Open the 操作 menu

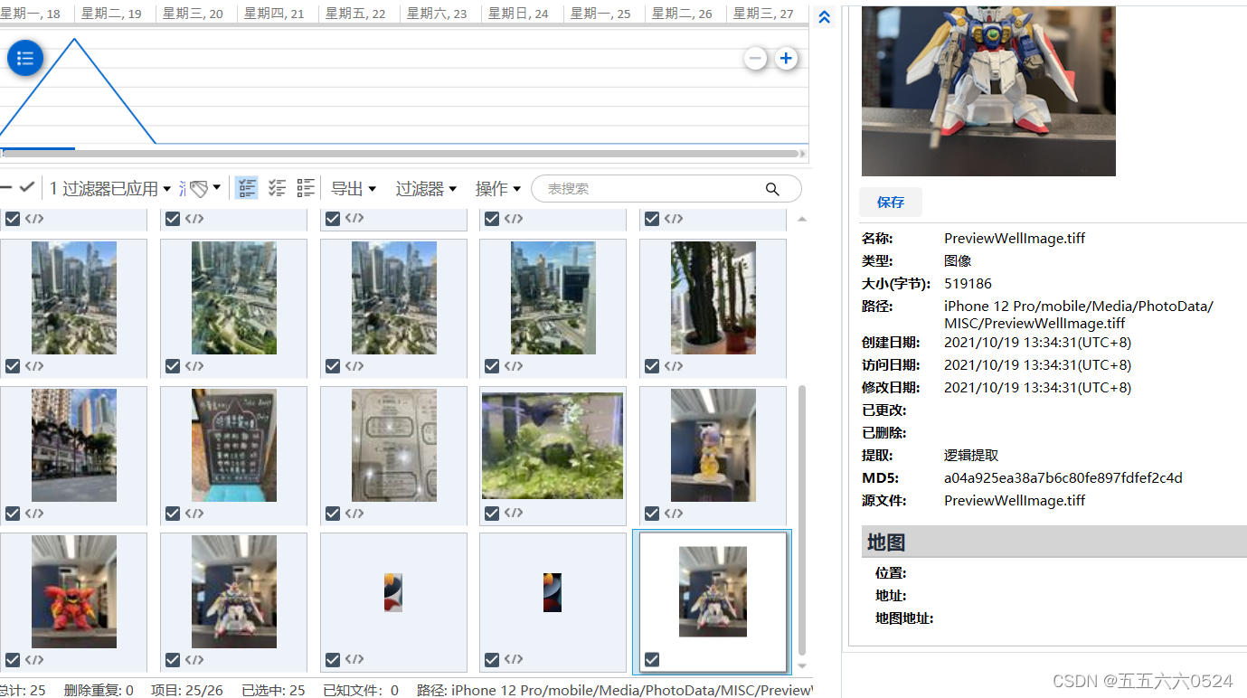(x=497, y=188)
